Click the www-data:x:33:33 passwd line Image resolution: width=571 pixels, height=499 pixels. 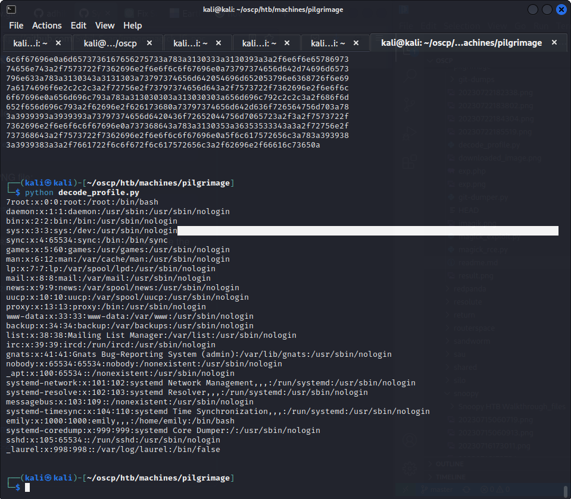(130, 316)
